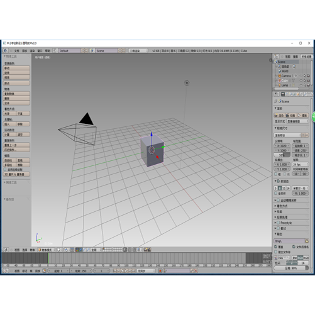315x315 pixels.
Task: Open the 渲染预设 render presets dropdown
Action: [x=287, y=135]
